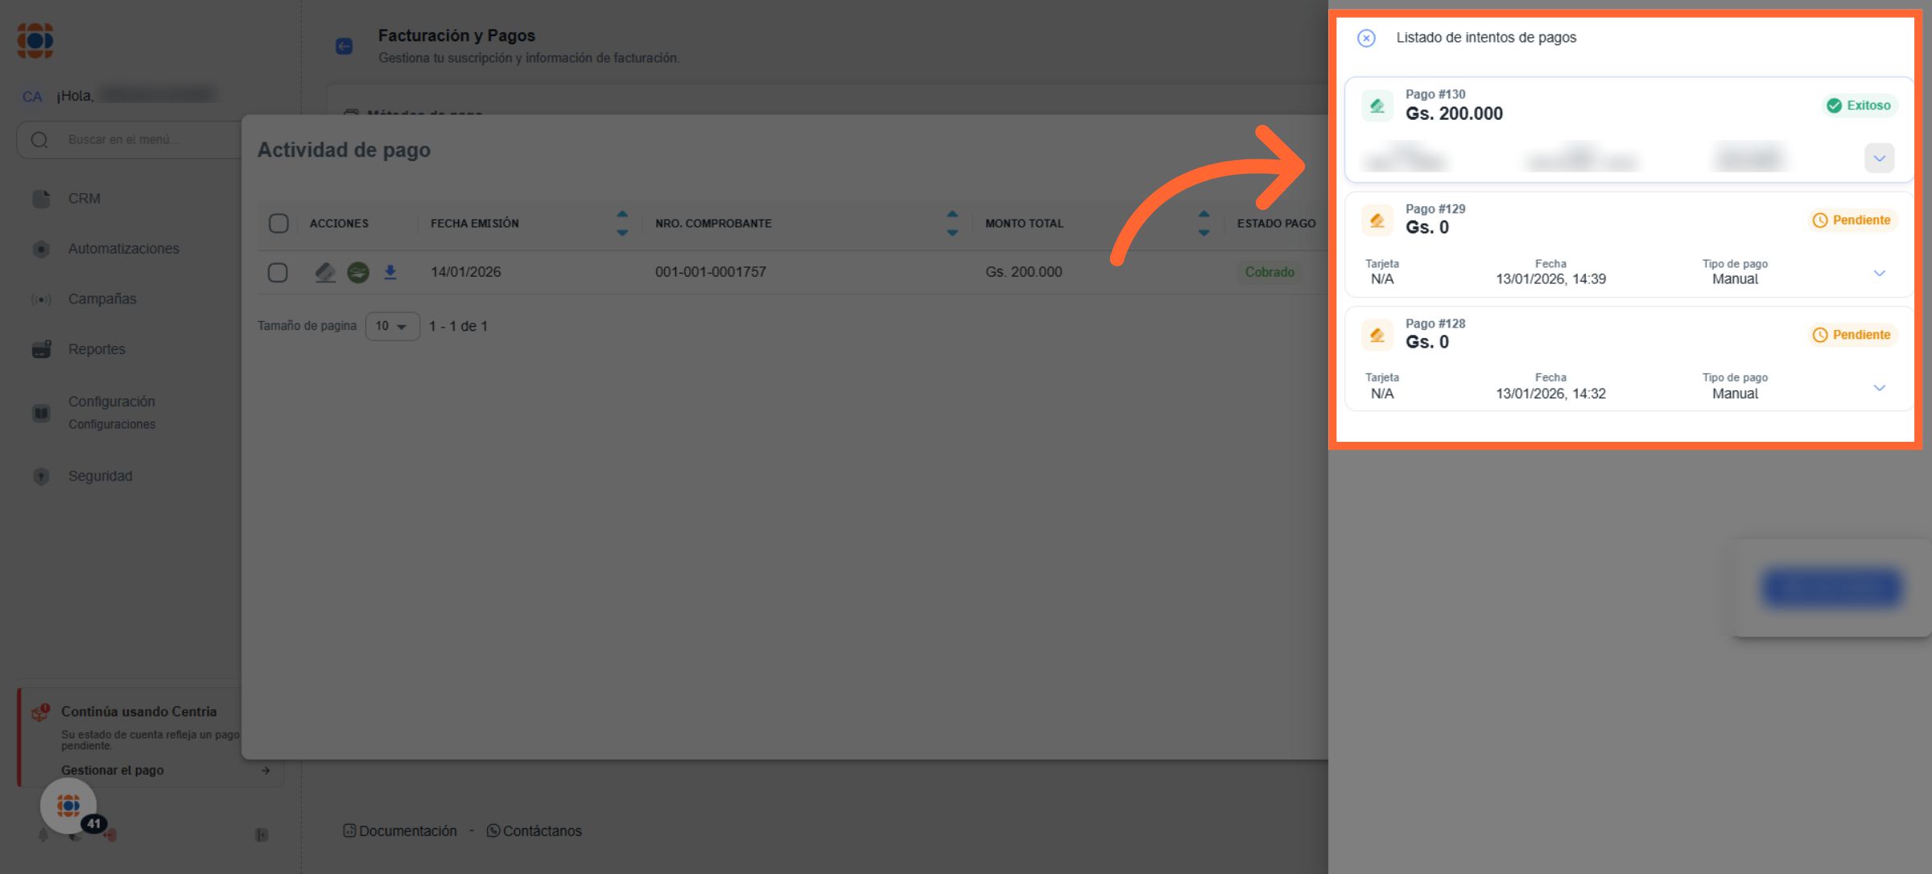Expand details of Pago #128

pos(1879,388)
